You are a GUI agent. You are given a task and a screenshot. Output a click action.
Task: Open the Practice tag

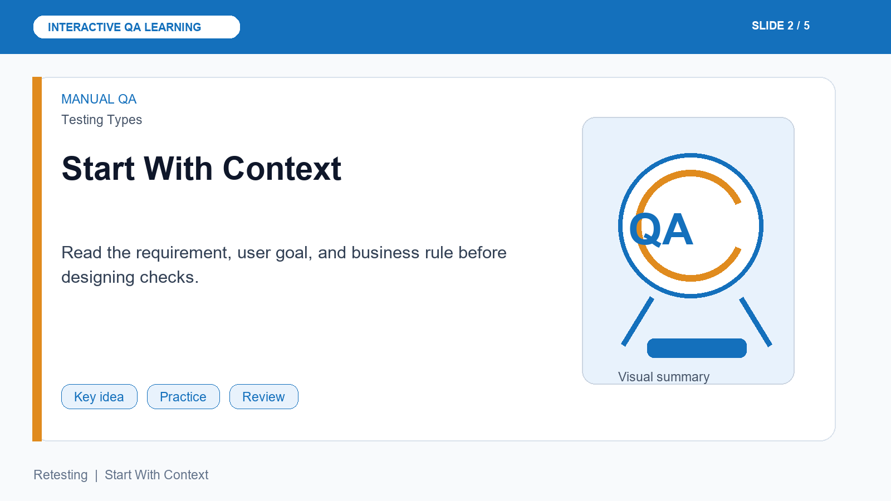pyautogui.click(x=183, y=396)
